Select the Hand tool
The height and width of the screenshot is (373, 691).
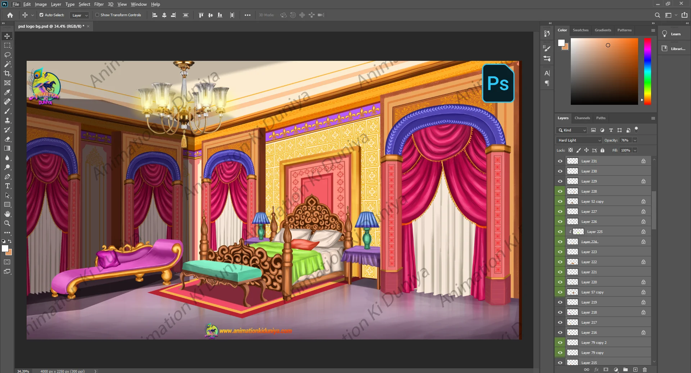pyautogui.click(x=7, y=214)
